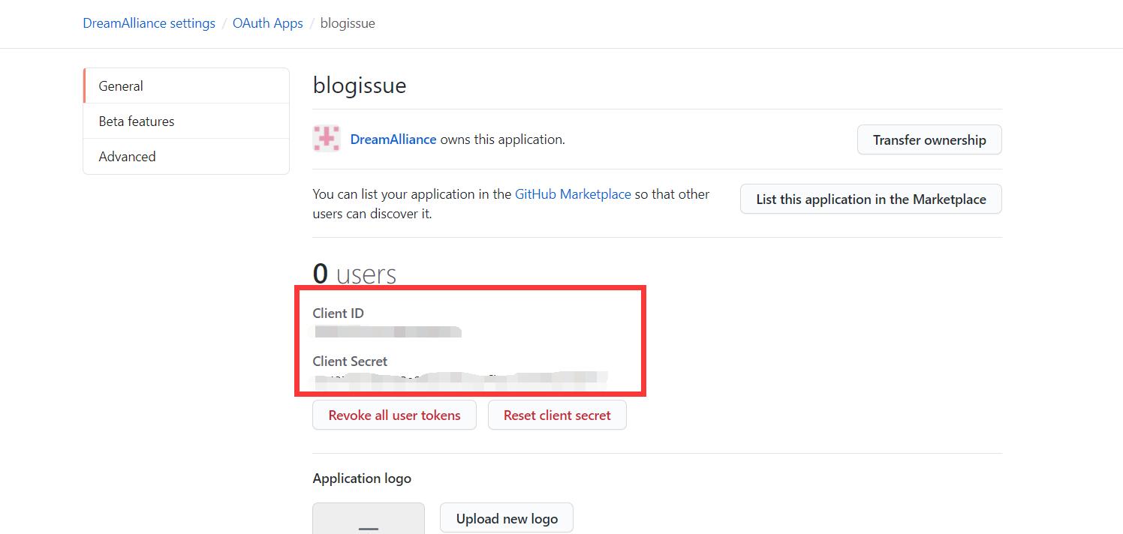List this application in the Marketplace

(x=870, y=199)
